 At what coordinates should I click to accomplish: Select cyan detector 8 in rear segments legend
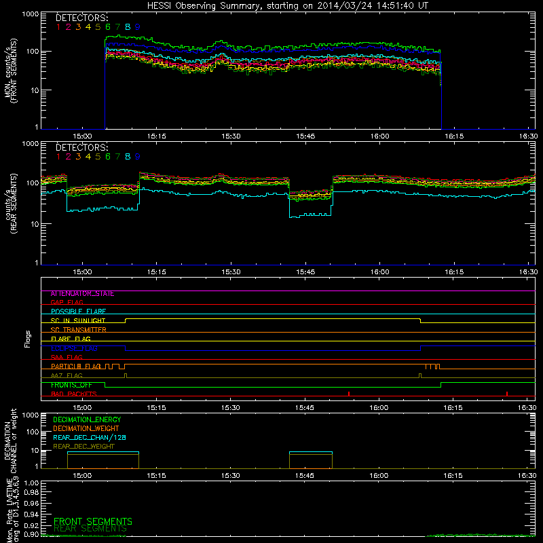click(128, 157)
